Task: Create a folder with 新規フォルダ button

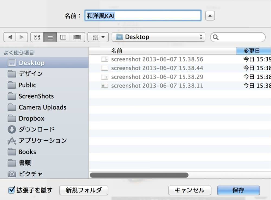Action: [84, 190]
